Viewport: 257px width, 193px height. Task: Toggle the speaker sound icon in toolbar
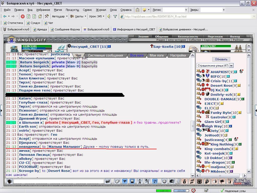click(x=109, y=16)
